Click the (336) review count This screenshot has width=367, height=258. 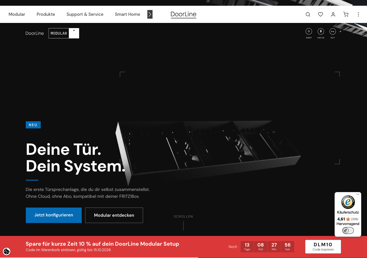(355, 219)
